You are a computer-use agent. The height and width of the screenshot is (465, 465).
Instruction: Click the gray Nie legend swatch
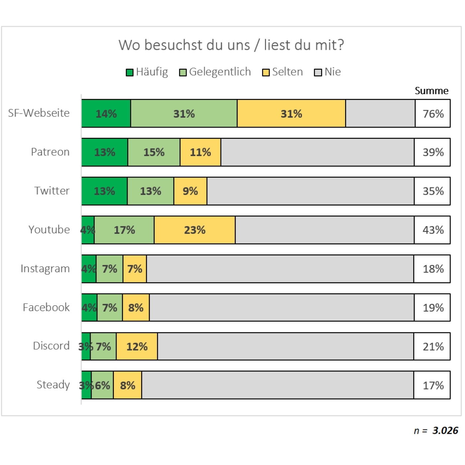point(318,72)
